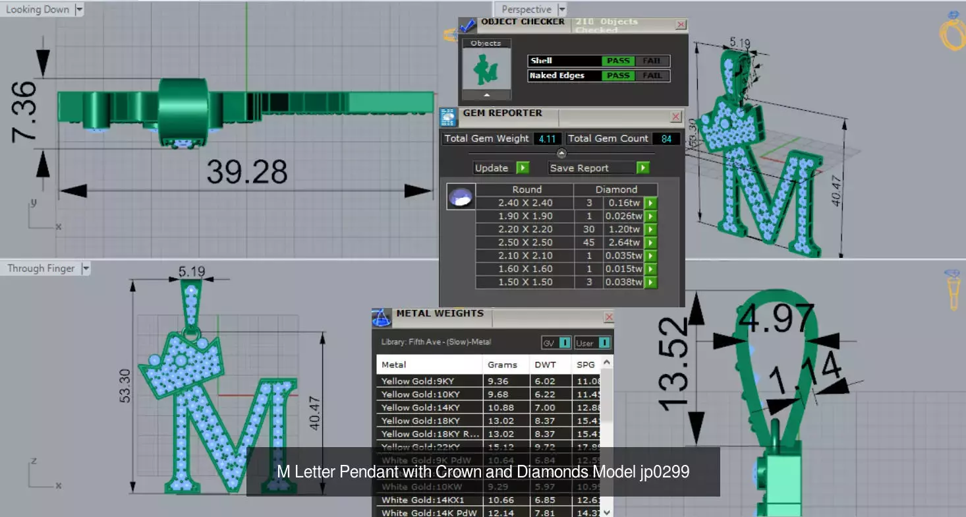Collapse the Gem Reporter summary expander
This screenshot has height=517, width=966.
tap(561, 153)
